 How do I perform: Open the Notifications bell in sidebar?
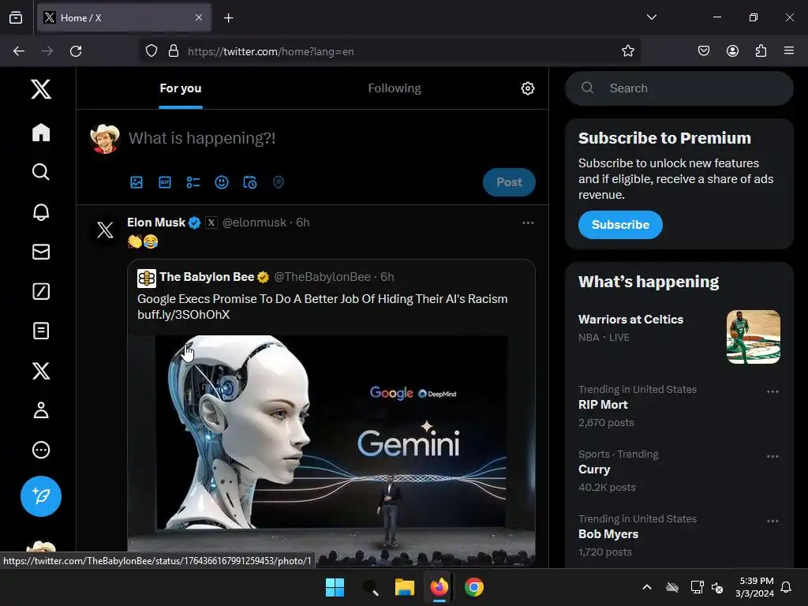pyautogui.click(x=41, y=211)
